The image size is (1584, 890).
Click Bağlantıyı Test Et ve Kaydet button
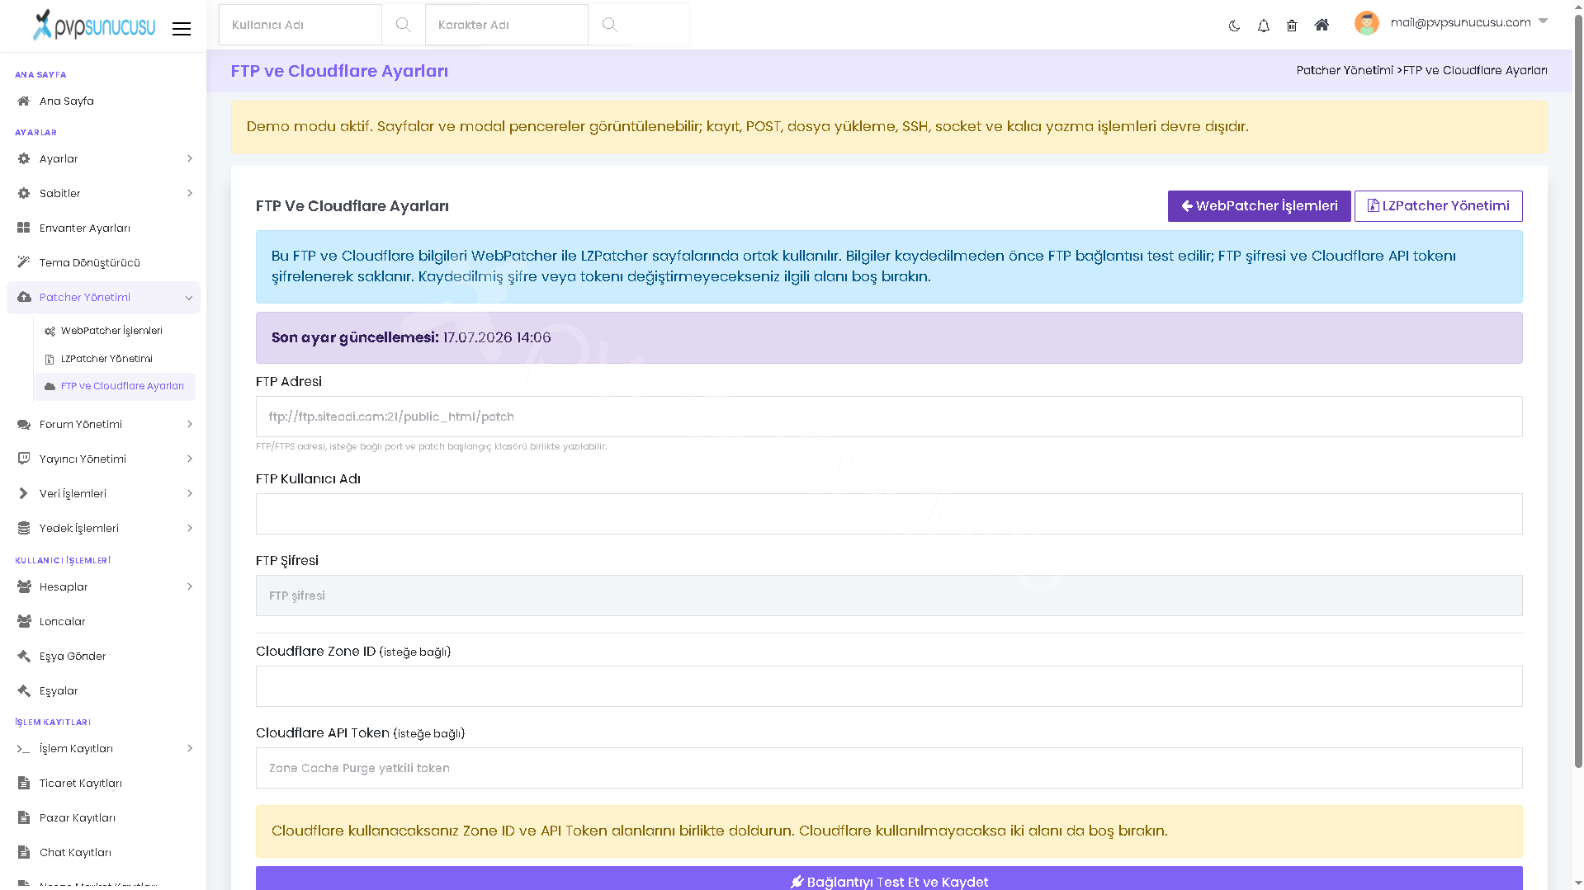pos(889,879)
